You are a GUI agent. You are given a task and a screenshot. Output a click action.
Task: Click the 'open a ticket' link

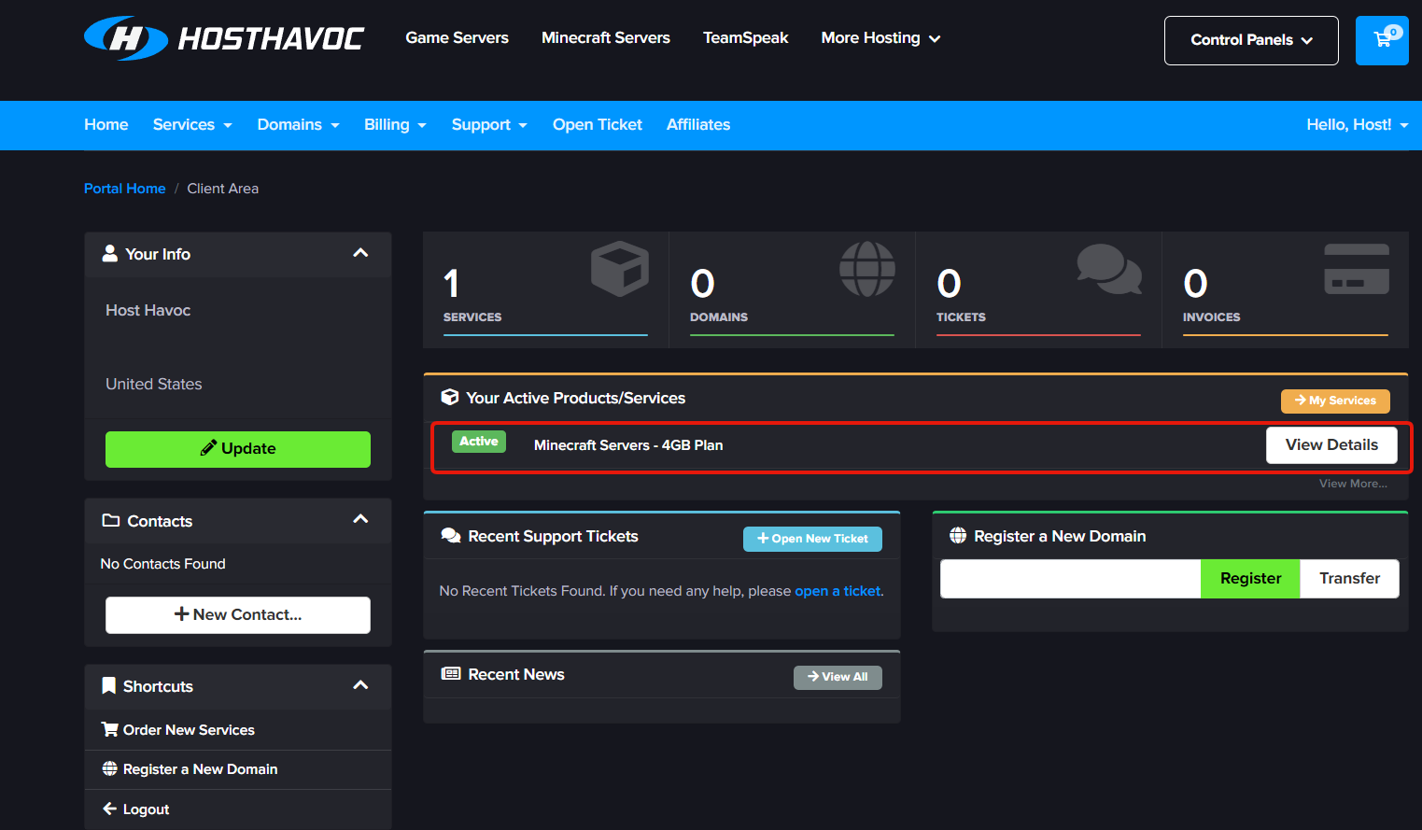[838, 591]
